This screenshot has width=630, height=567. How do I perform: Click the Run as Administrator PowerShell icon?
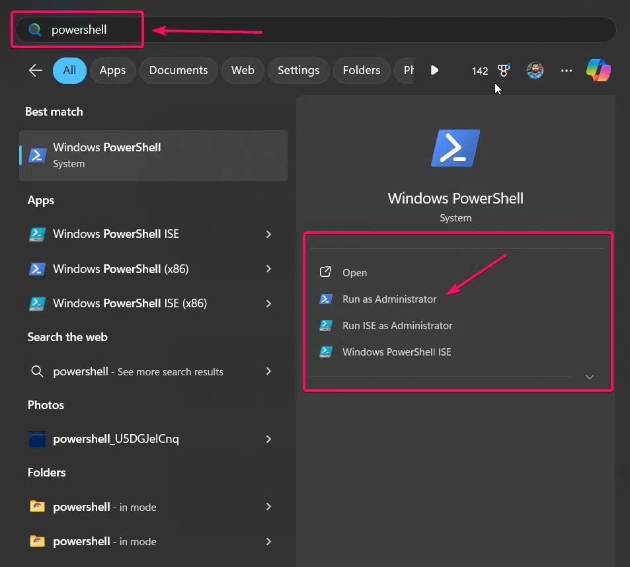pos(325,299)
